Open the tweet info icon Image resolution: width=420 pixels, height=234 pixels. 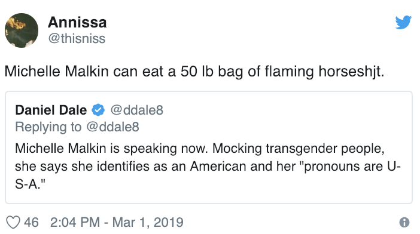coord(404,222)
